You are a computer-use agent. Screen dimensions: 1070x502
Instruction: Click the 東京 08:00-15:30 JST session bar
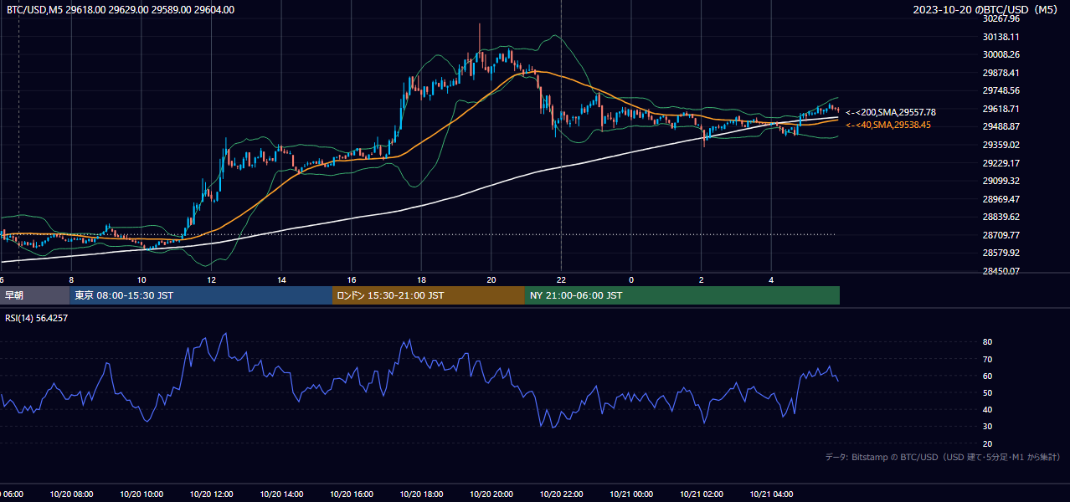click(x=201, y=295)
